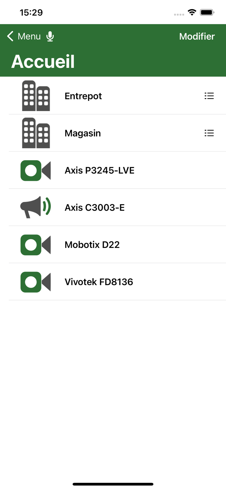Open the Entrepot building group icon
This screenshot has height=490, width=226.
pyautogui.click(x=36, y=96)
